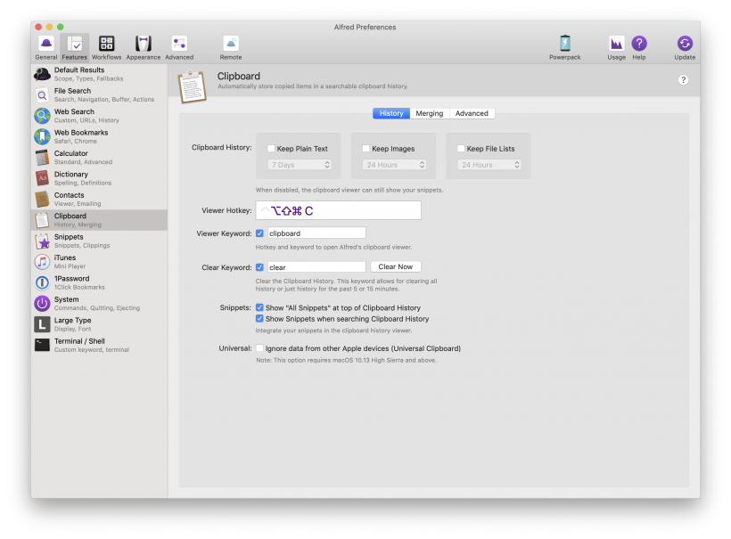The height and width of the screenshot is (539, 731).
Task: Enable the Keep Images checkbox
Action: point(366,149)
